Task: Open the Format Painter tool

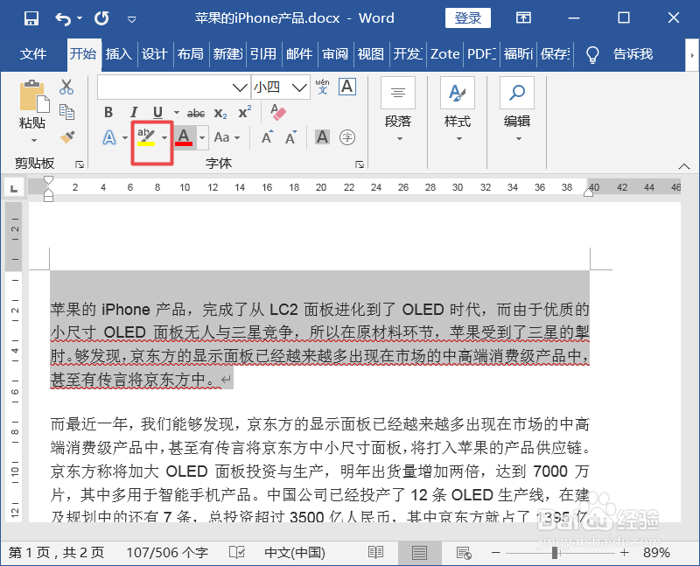Action: pos(66,136)
